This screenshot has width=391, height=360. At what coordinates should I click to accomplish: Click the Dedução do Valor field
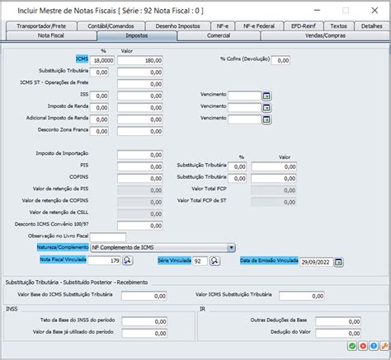(338, 334)
